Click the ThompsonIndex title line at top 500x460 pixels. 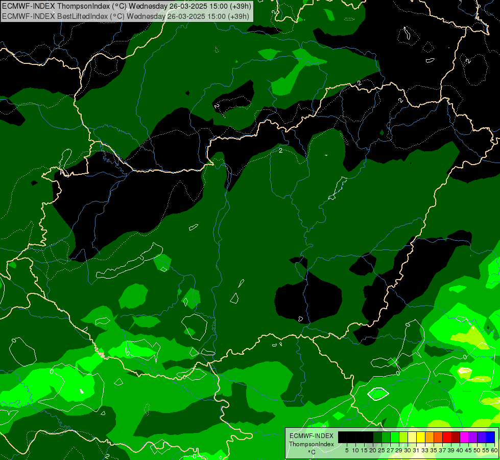126,6
